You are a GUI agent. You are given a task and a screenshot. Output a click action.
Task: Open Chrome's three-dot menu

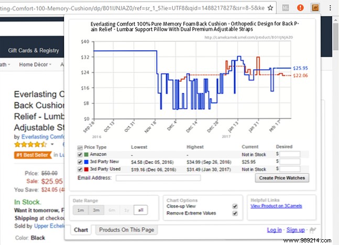331,8
